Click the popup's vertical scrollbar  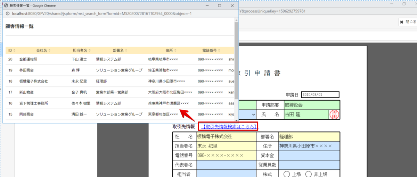tap(236, 56)
